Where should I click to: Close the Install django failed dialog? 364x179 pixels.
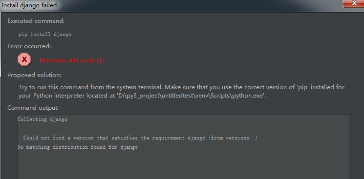click(354, 3)
